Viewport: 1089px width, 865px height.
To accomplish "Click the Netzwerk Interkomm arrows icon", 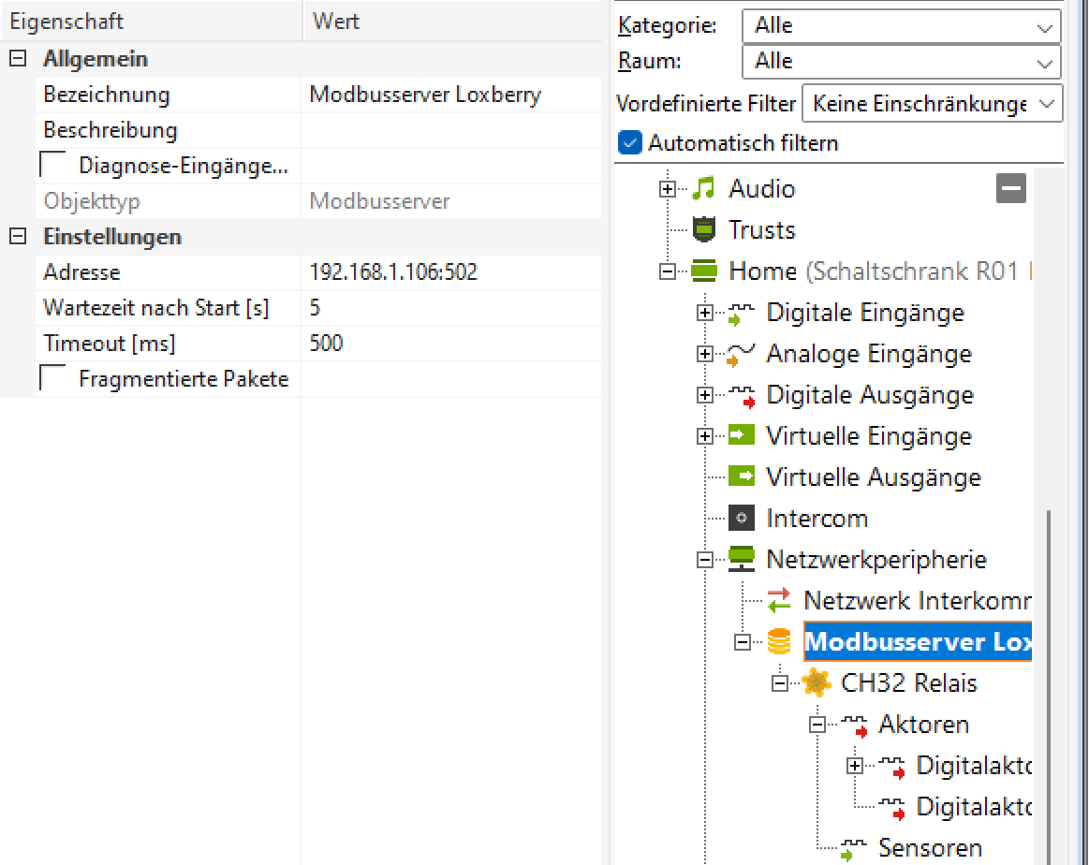I will (x=778, y=600).
